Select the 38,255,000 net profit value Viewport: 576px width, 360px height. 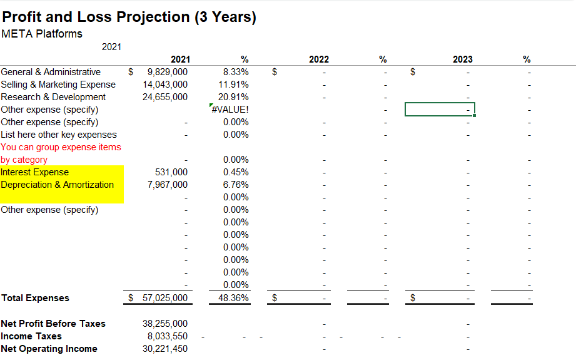[165, 324]
